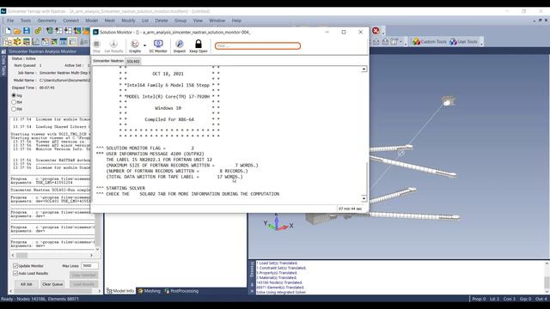The image size is (550, 309).
Task: Open the Modify menu
Action: (128, 21)
